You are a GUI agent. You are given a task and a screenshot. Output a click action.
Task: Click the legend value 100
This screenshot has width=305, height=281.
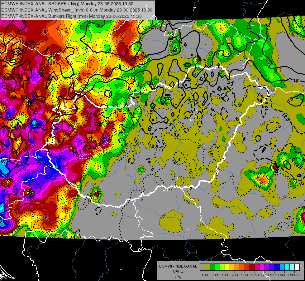(x=205, y=275)
